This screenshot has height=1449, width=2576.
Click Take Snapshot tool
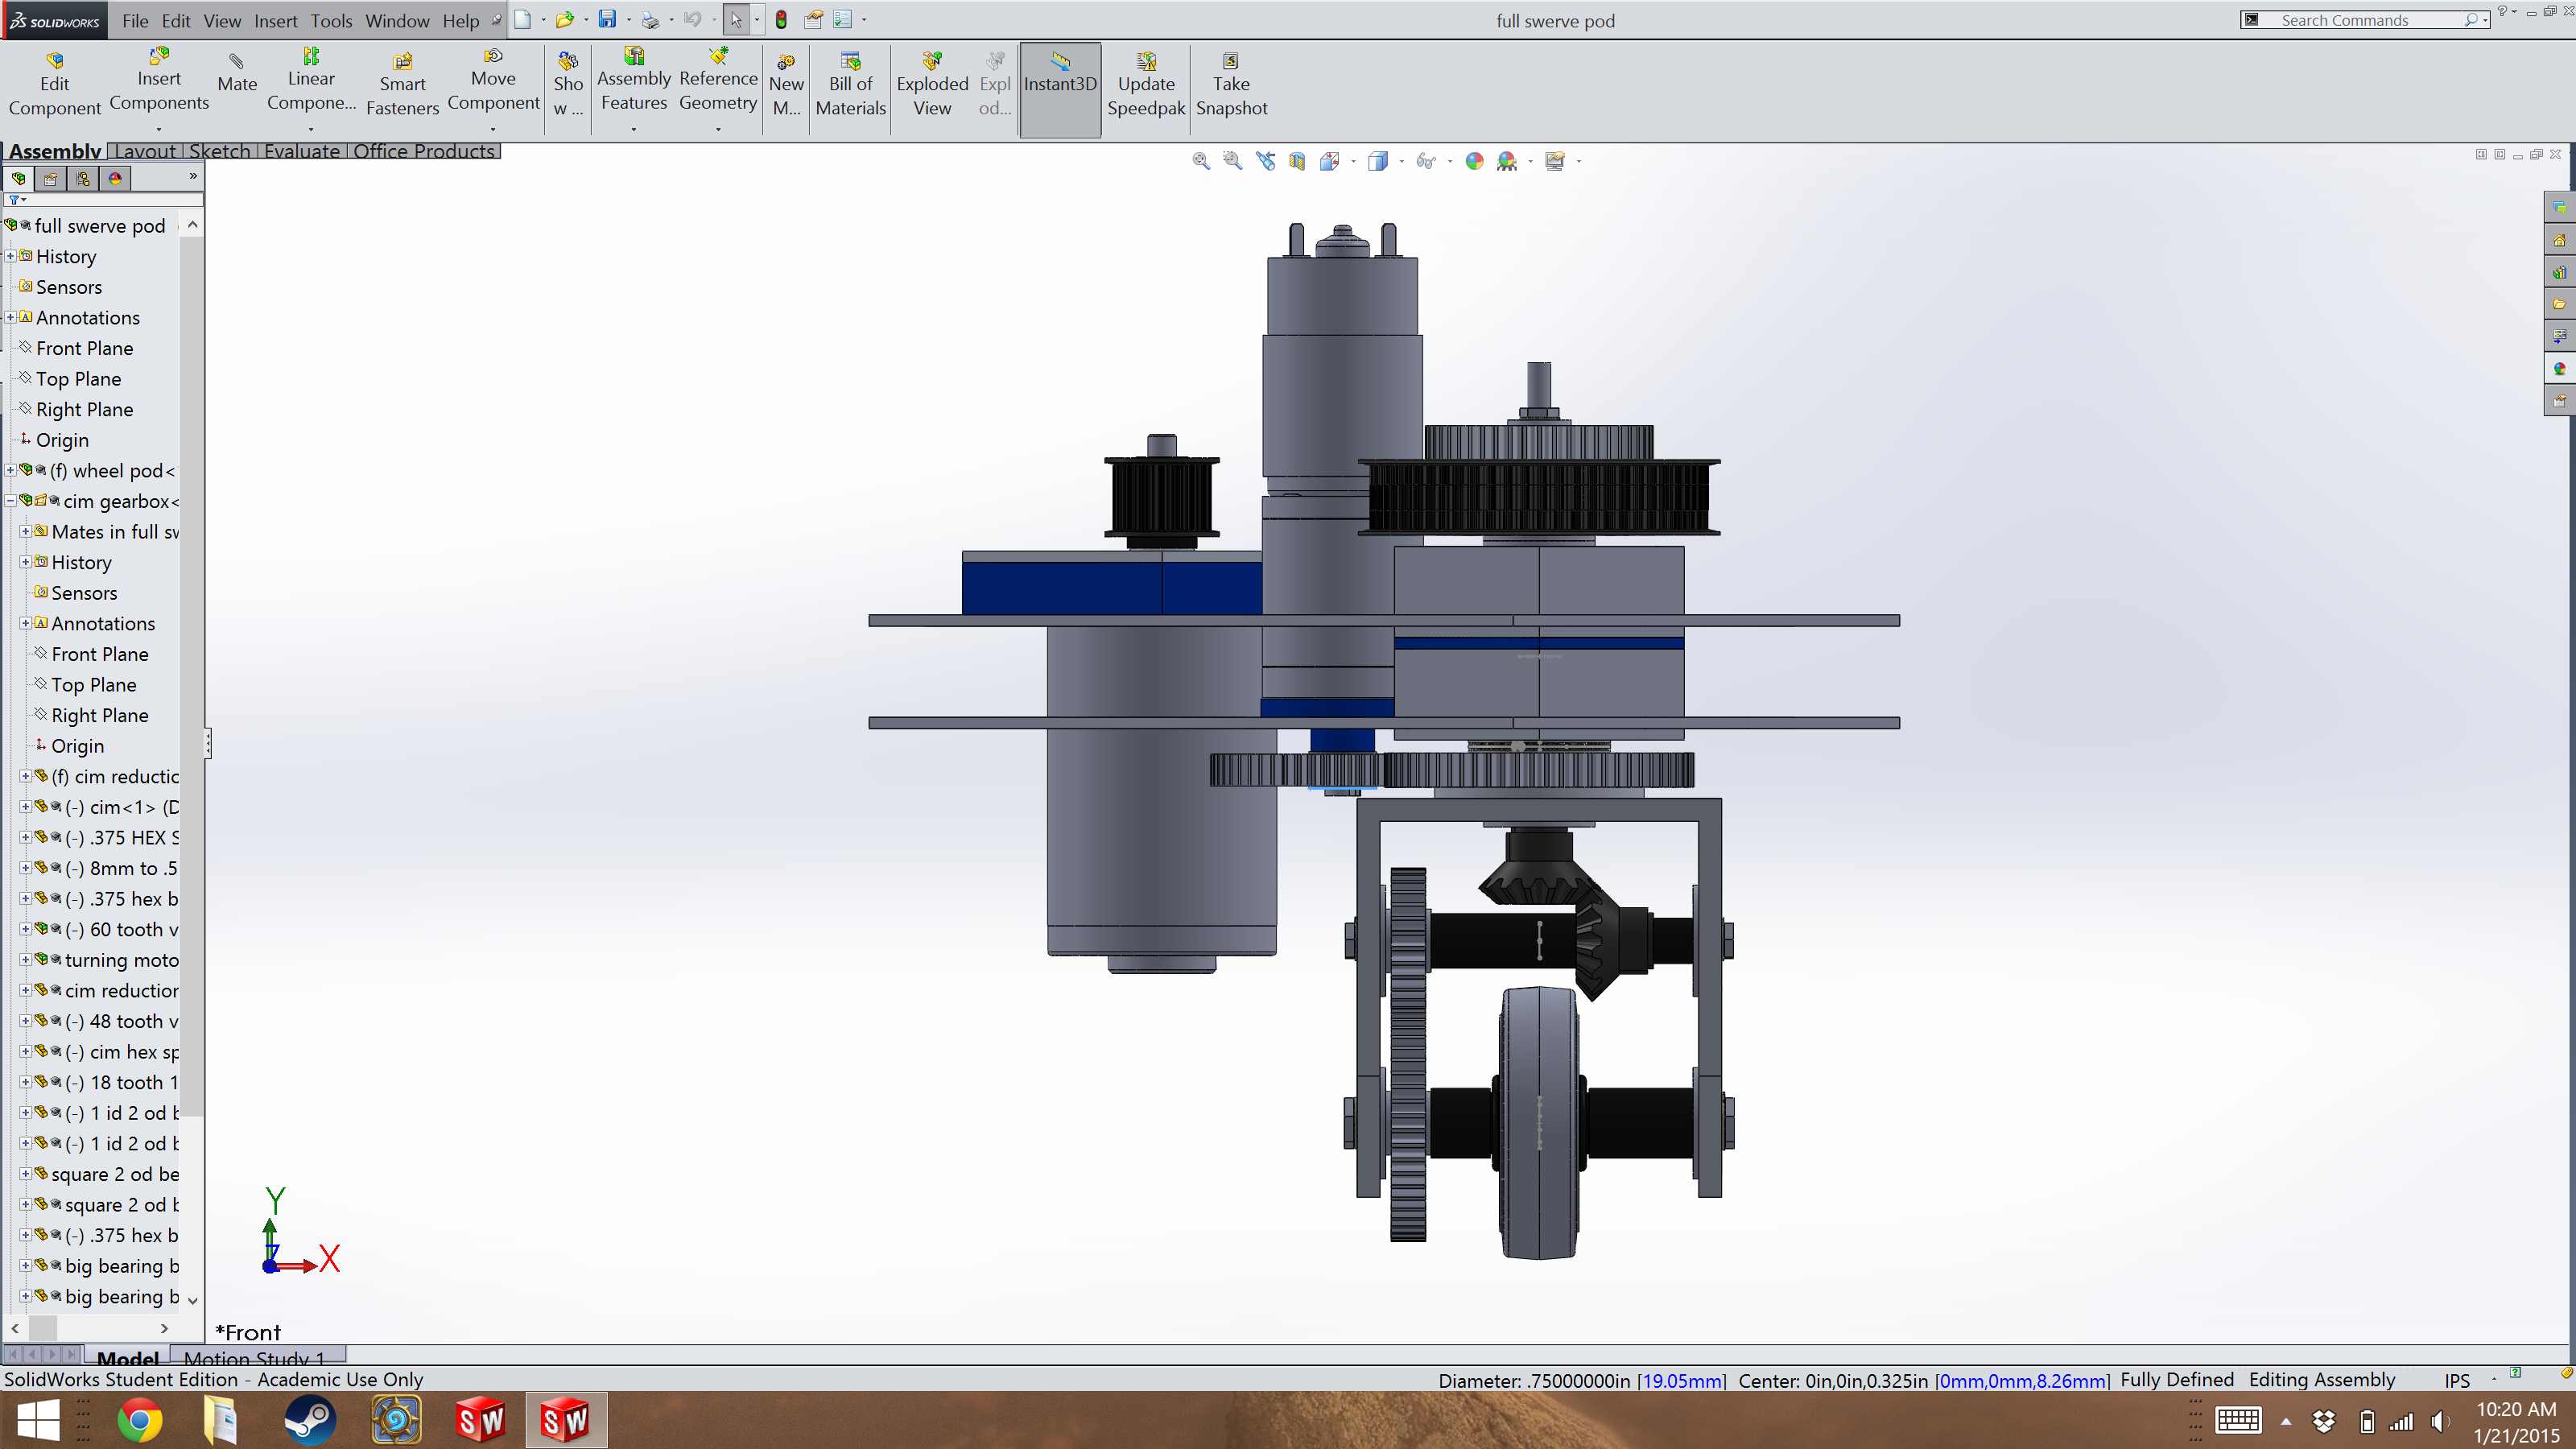(x=1231, y=85)
